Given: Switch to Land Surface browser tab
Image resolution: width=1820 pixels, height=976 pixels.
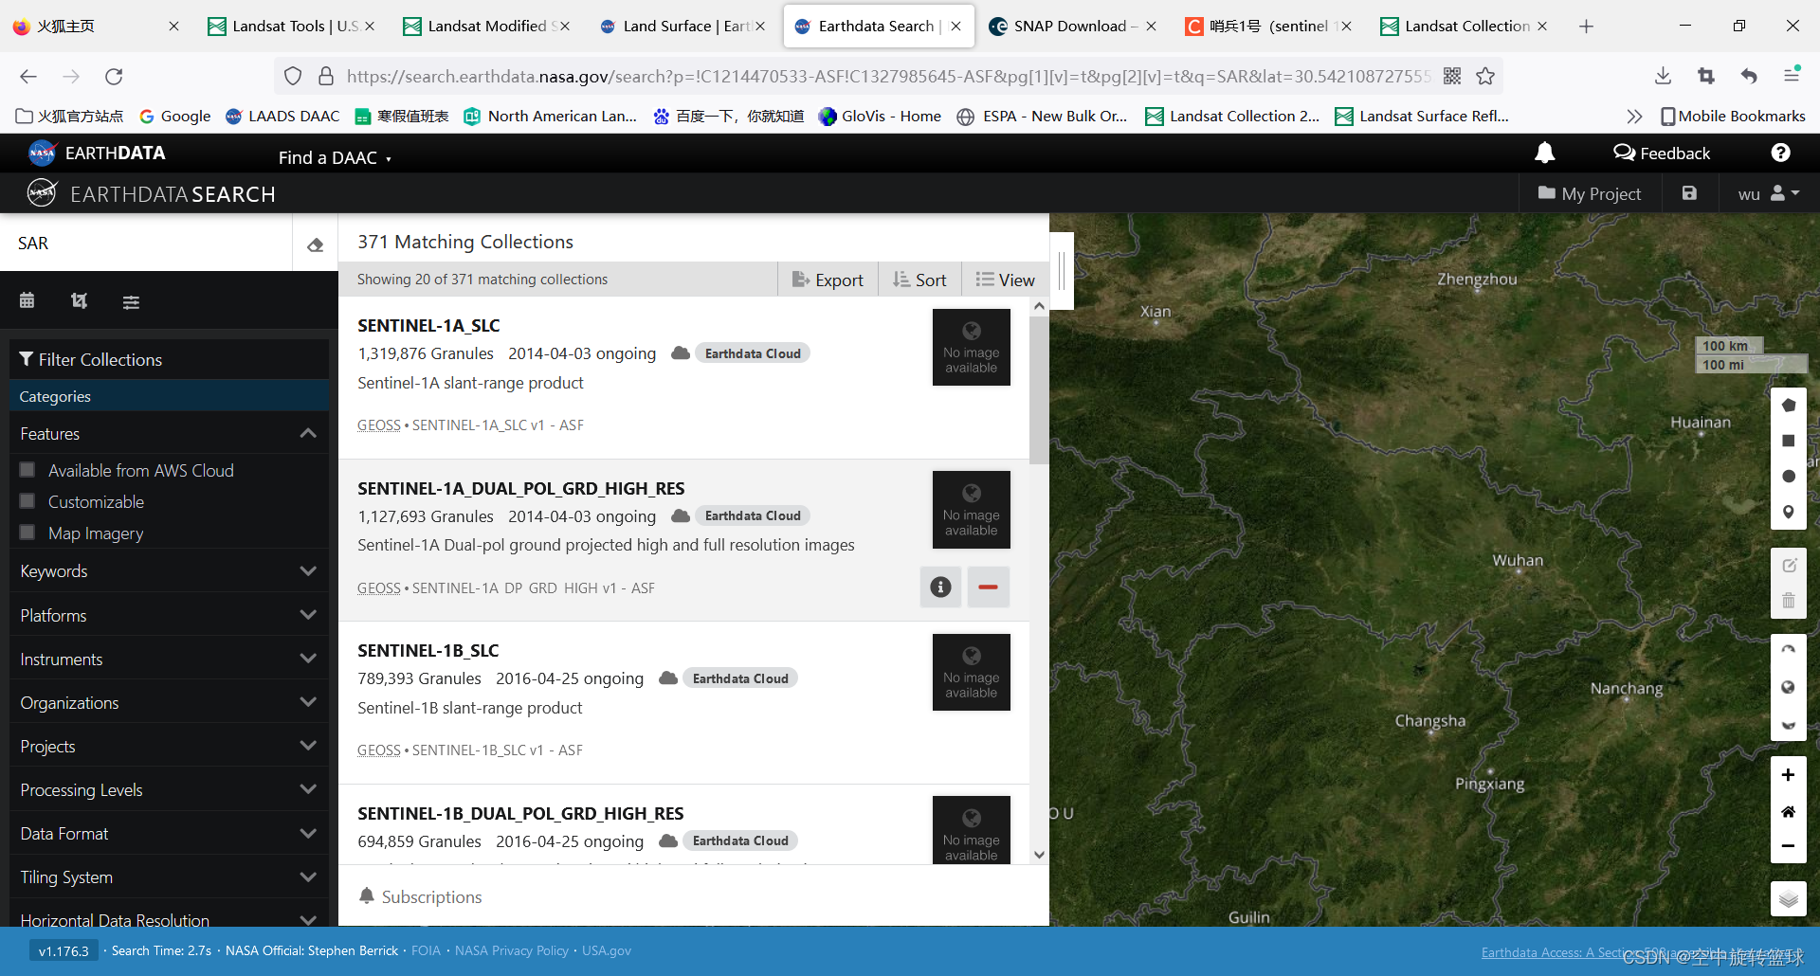Looking at the screenshot, I should (682, 27).
